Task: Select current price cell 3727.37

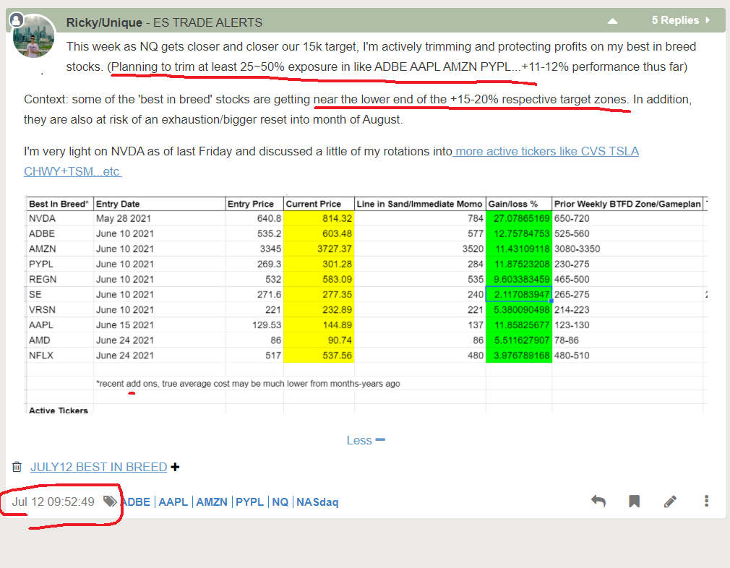Action: click(319, 249)
